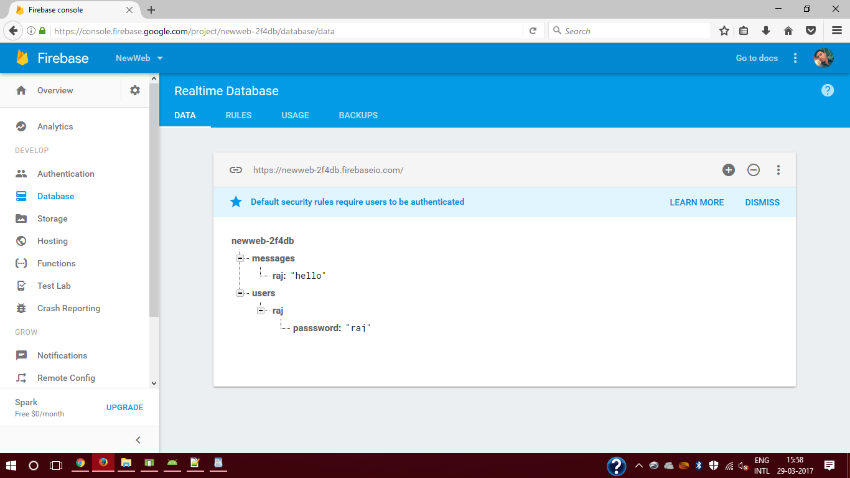Open the NewWeb project dropdown
This screenshot has height=478, width=850.
(139, 58)
